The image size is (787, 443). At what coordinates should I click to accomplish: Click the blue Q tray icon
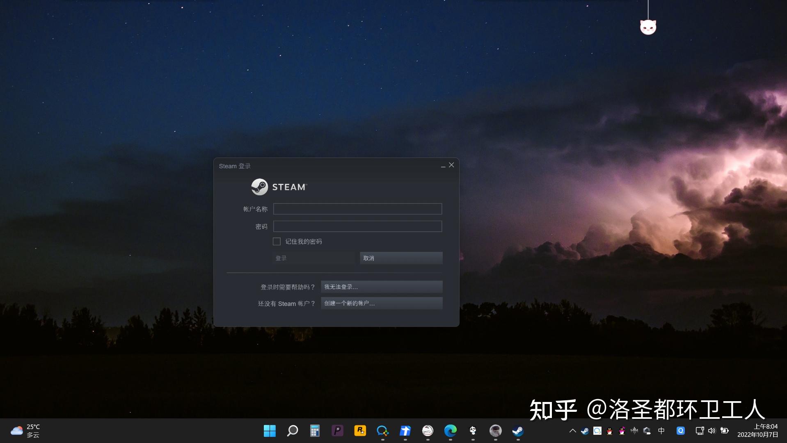[x=681, y=431]
